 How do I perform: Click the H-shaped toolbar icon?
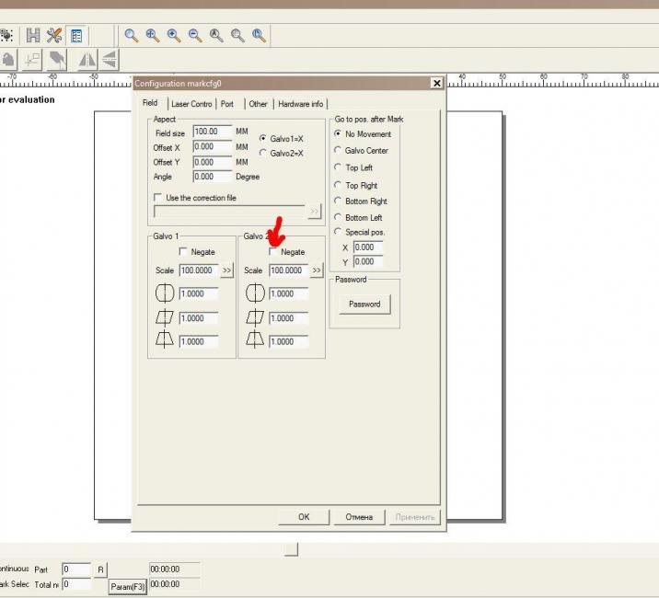pos(33,36)
